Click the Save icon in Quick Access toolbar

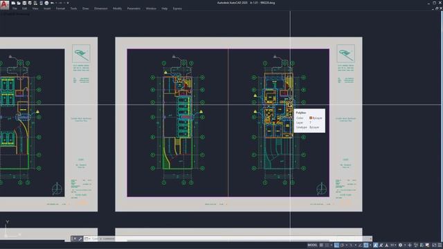coord(25,3)
